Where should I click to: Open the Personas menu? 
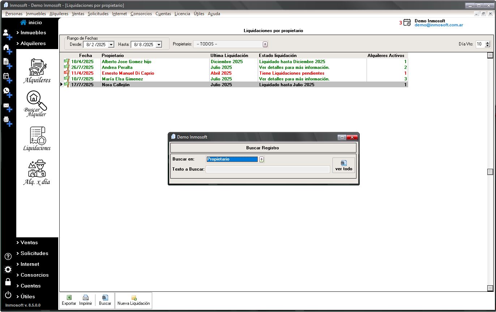pos(14,14)
